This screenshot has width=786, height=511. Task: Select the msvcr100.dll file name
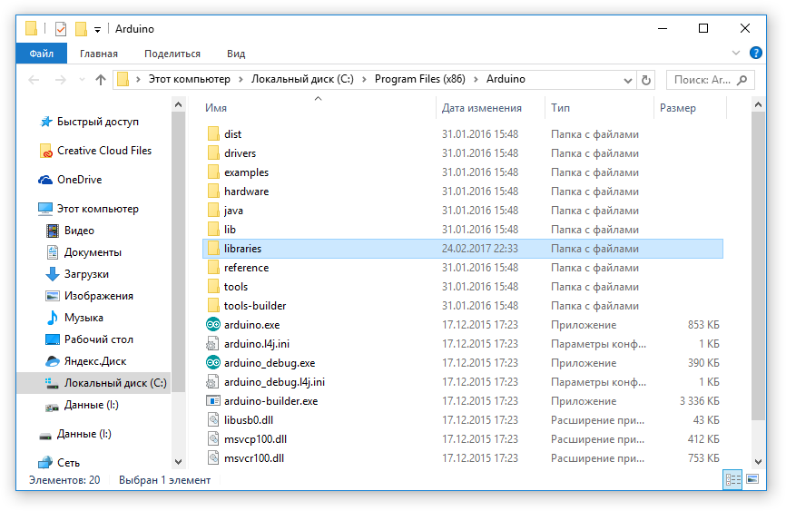[254, 458]
